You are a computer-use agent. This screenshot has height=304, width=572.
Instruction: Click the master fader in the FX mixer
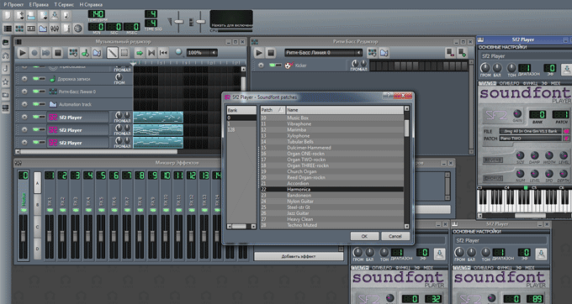tap(24, 237)
